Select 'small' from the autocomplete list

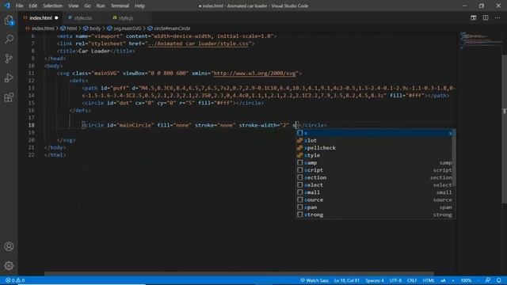tap(375, 192)
